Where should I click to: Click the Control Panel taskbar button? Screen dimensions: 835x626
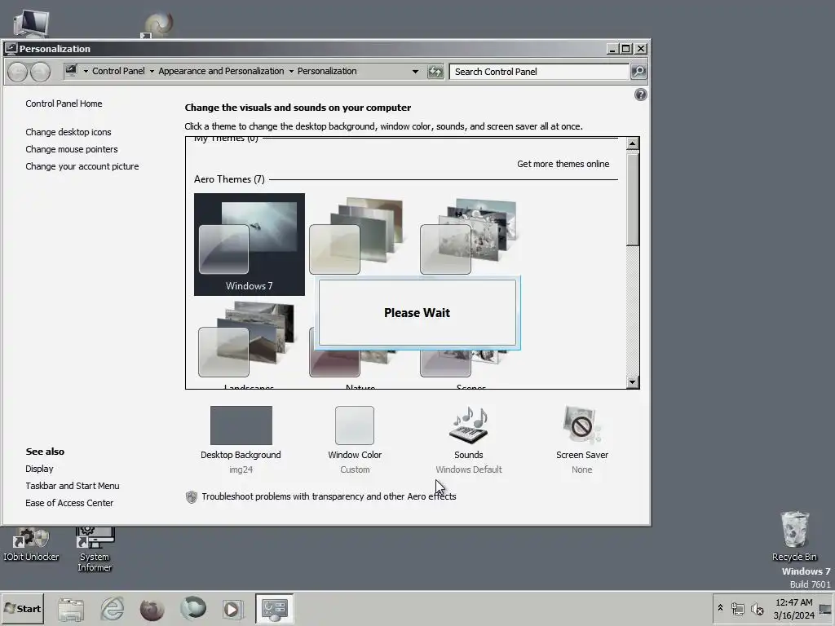coord(274,608)
